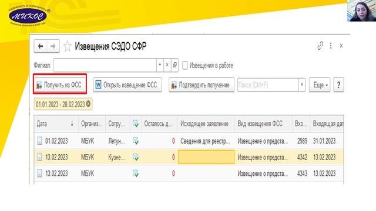This screenshot has width=376, height=211.
Task: Go forward with the right arrow button
Action: [53, 46]
